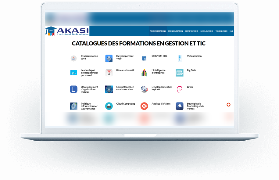Click the AKASI Institute logo

[67, 31]
